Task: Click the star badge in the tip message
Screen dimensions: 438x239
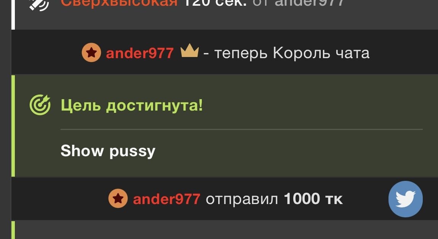Action: [118, 199]
